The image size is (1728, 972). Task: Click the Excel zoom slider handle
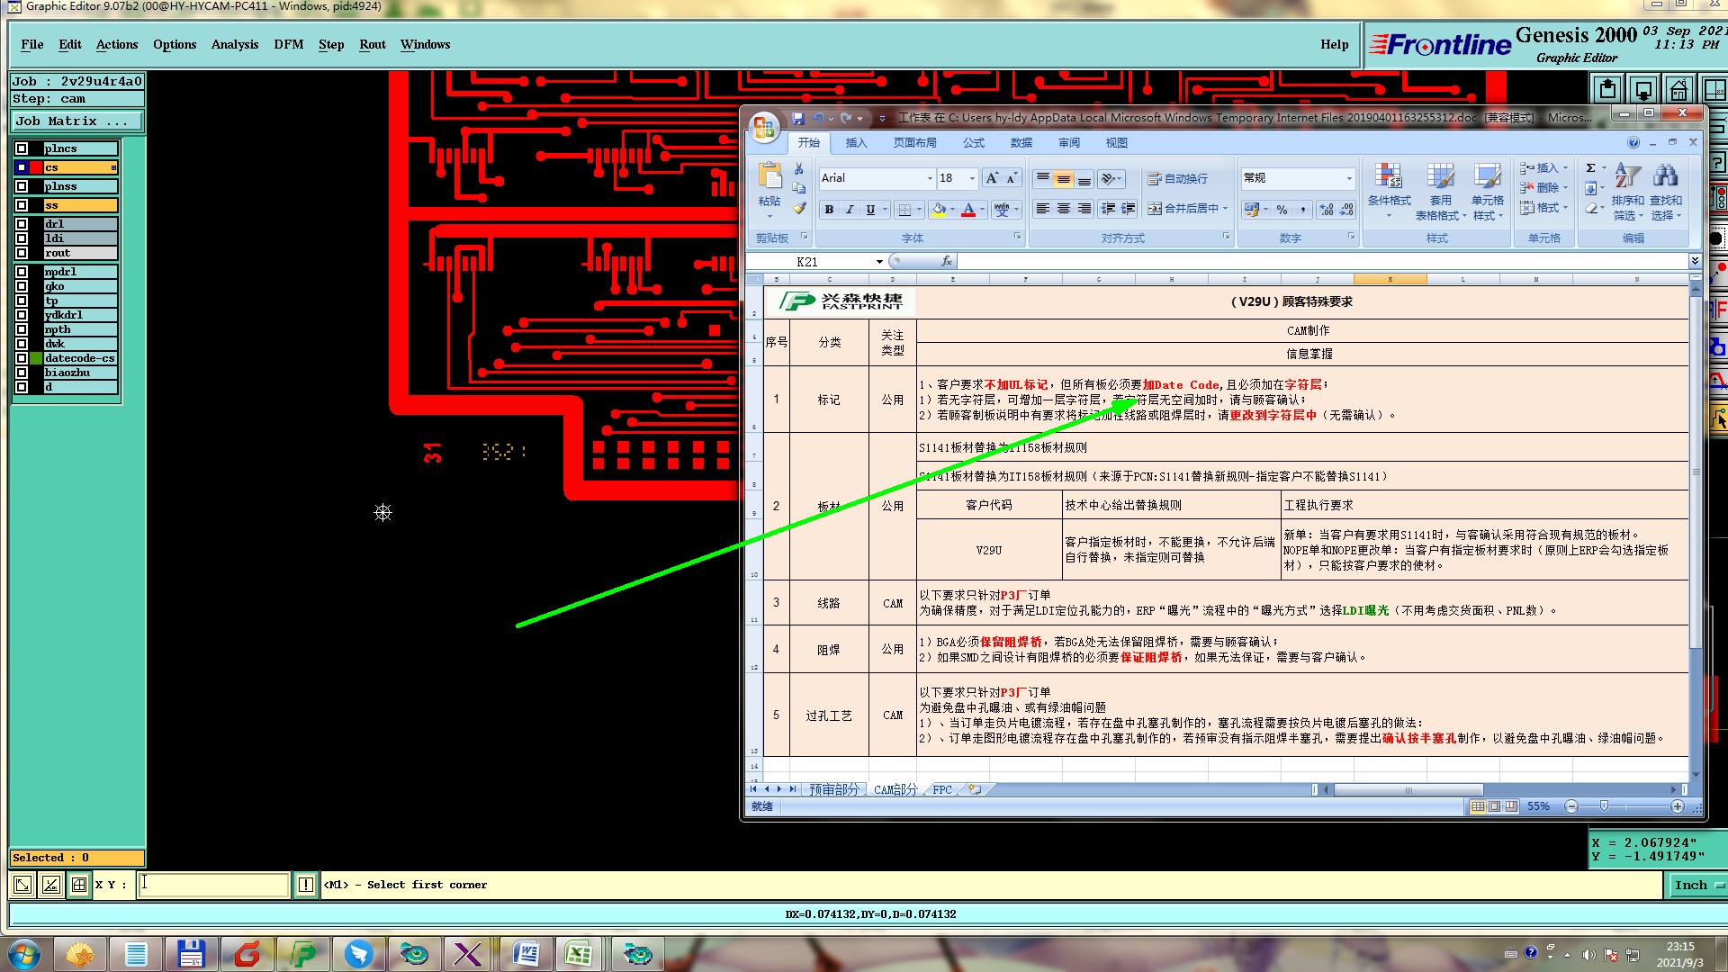click(x=1603, y=806)
